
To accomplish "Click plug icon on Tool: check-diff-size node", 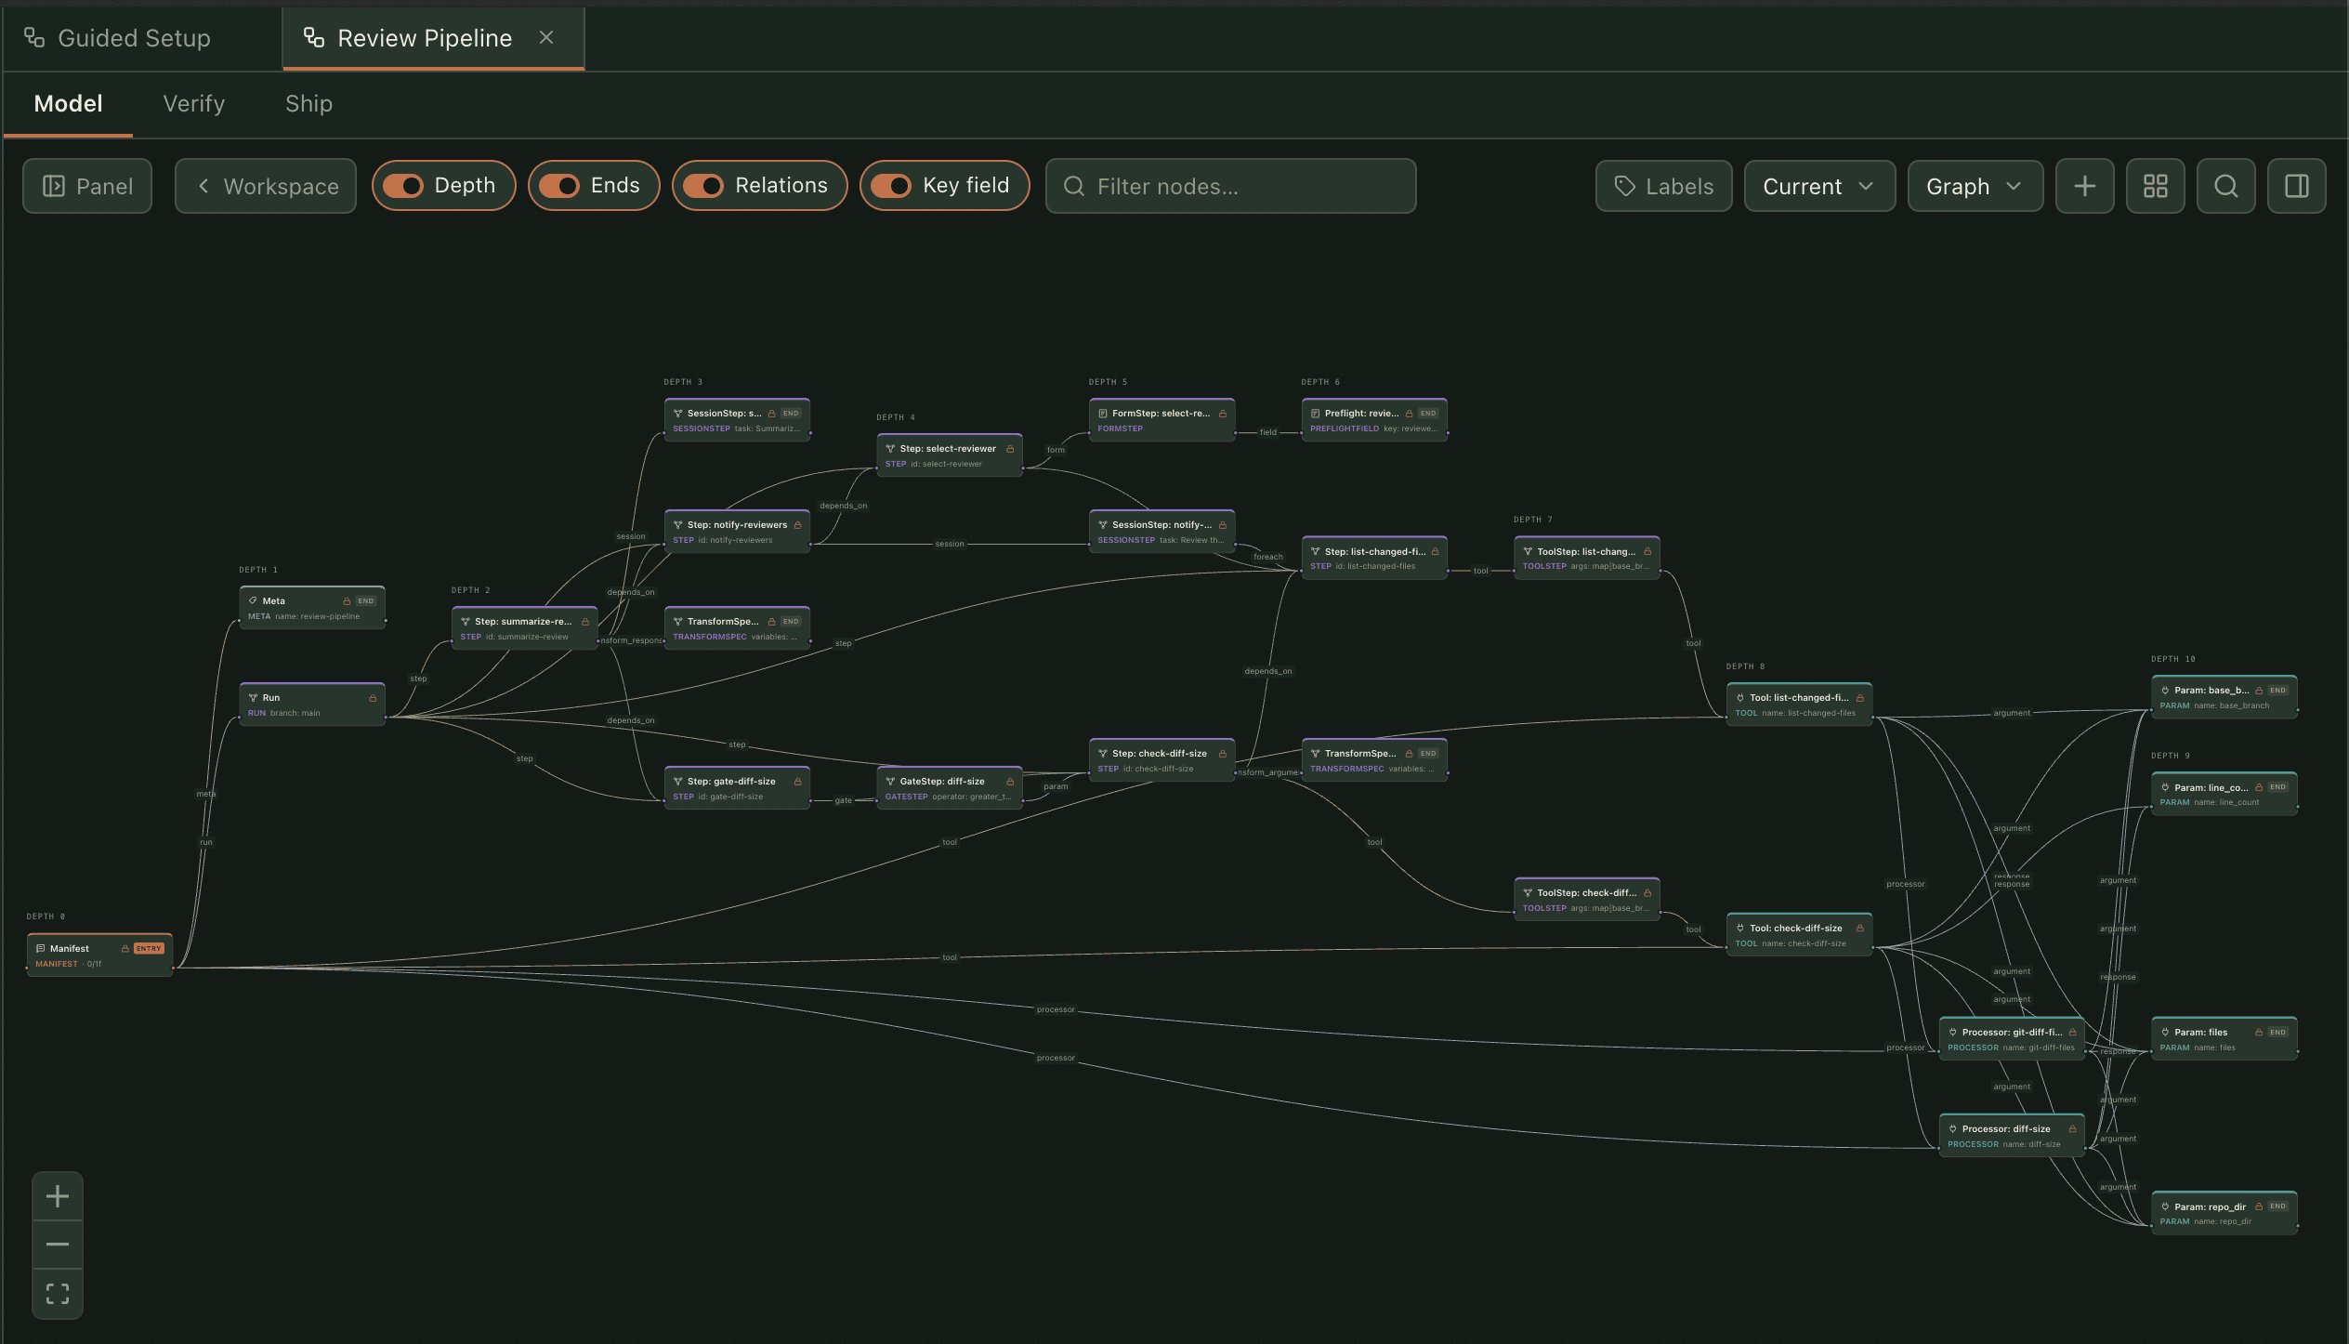I will 1740,929.
